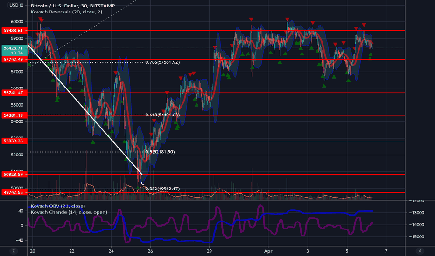
Task: Click the 59000 price axis value
Action: point(17,39)
